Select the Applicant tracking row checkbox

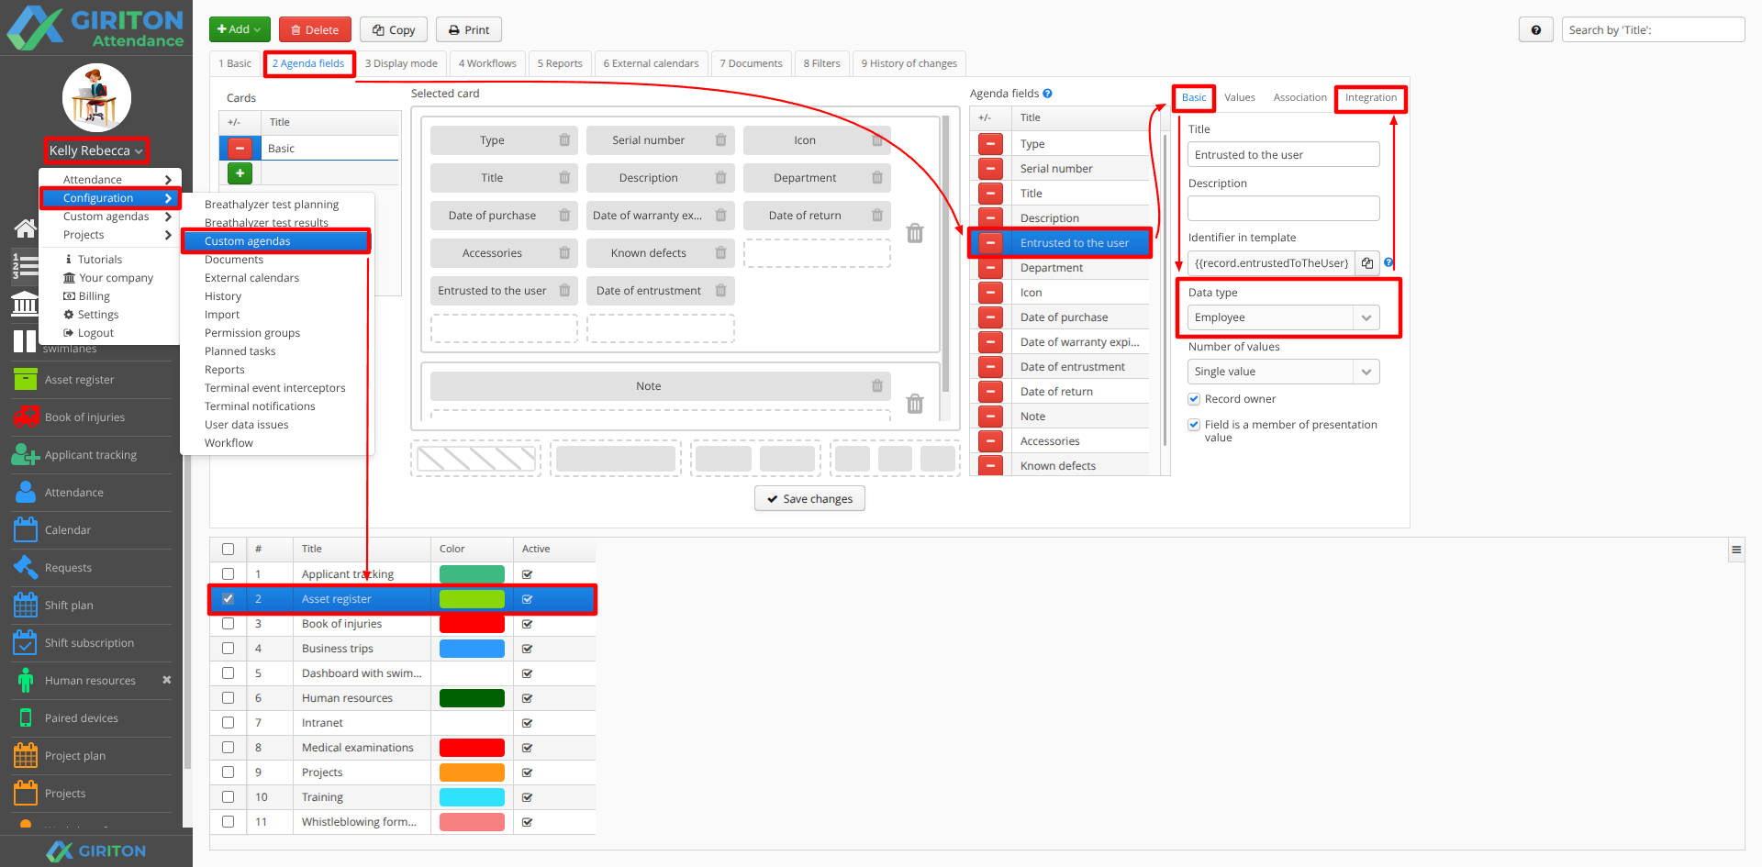(x=228, y=573)
